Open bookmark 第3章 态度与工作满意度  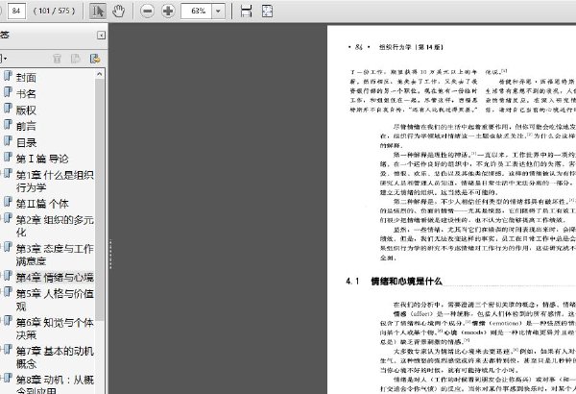pyautogui.click(x=55, y=255)
